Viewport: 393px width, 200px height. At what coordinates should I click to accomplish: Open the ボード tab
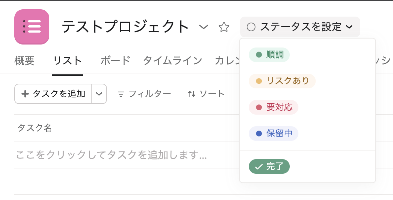[x=115, y=61]
